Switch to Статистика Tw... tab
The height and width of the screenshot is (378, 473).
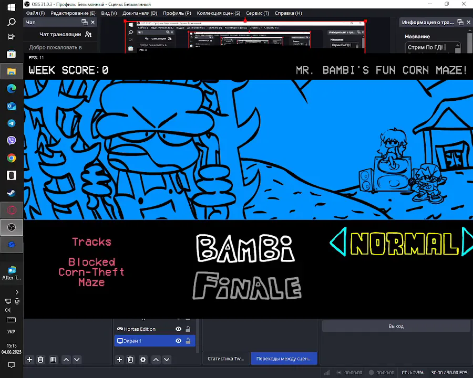tap(226, 359)
